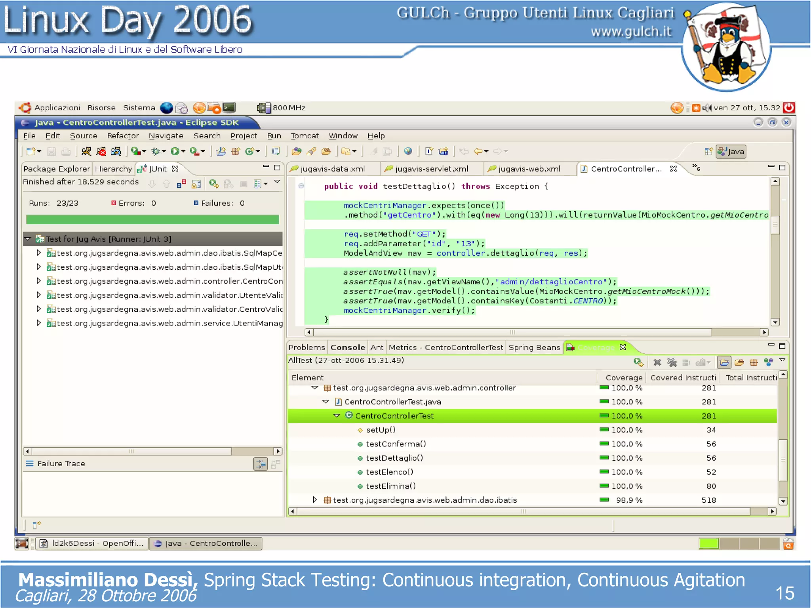
Task: Click the green Run button in toolbar
Action: tap(175, 151)
